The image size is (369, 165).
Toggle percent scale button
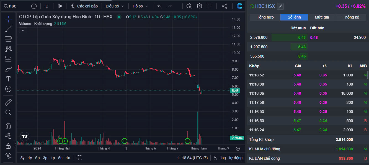[215, 158]
